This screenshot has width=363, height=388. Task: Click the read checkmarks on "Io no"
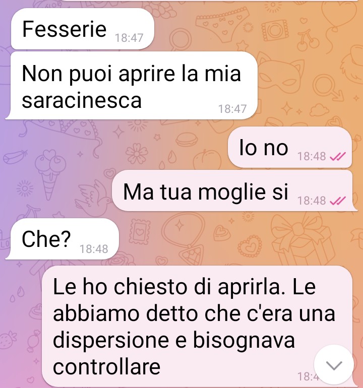point(338,157)
